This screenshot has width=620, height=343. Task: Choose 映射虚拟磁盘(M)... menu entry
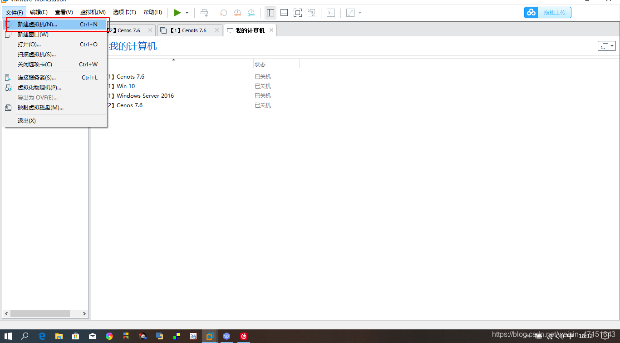click(x=54, y=108)
